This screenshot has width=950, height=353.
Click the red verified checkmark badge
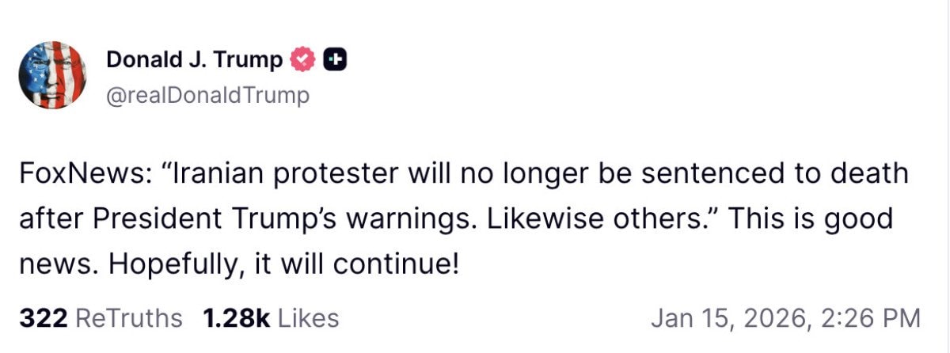[x=303, y=59]
